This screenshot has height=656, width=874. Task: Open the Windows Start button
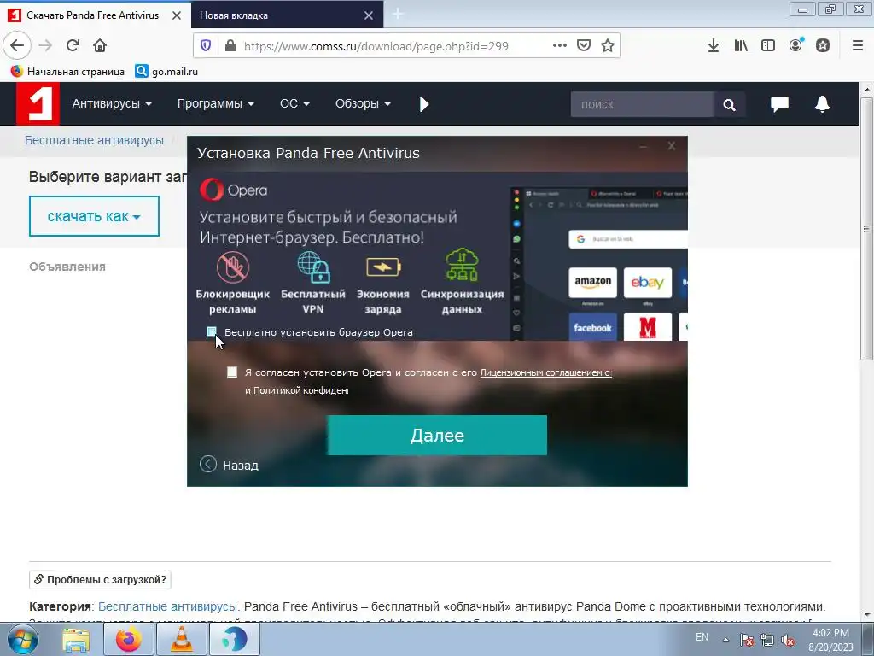pyautogui.click(x=21, y=639)
